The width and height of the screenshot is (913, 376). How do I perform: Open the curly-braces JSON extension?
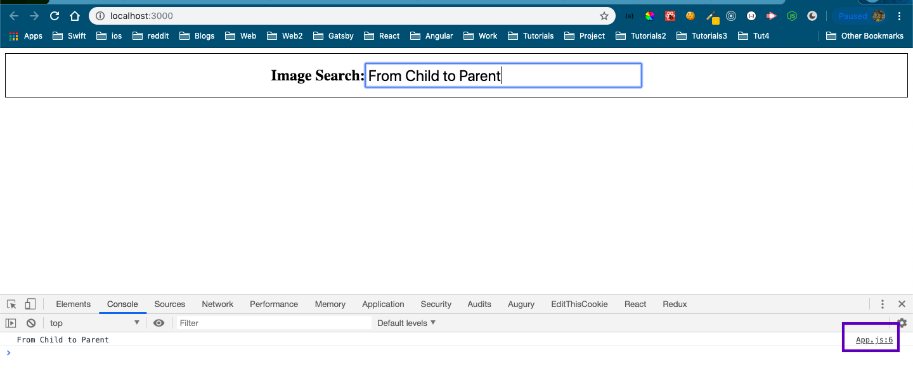click(x=629, y=16)
